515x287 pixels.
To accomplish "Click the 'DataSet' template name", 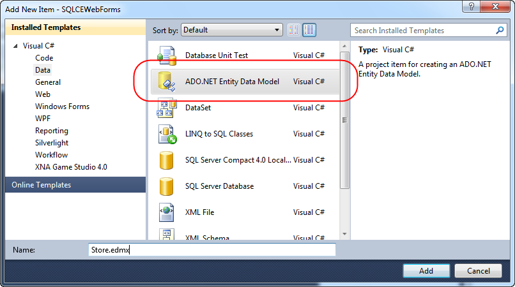I will click(198, 108).
